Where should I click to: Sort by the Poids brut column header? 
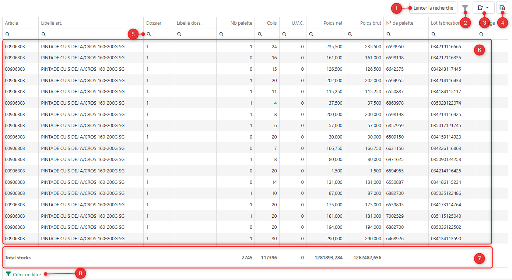[x=370, y=23]
